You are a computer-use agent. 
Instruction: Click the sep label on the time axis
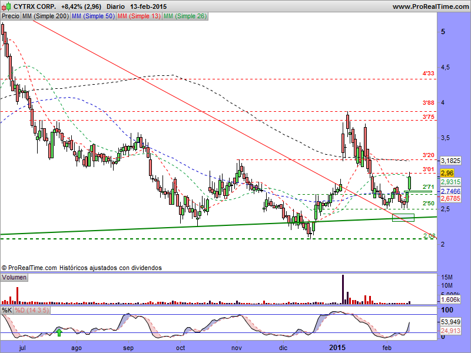[128, 348]
